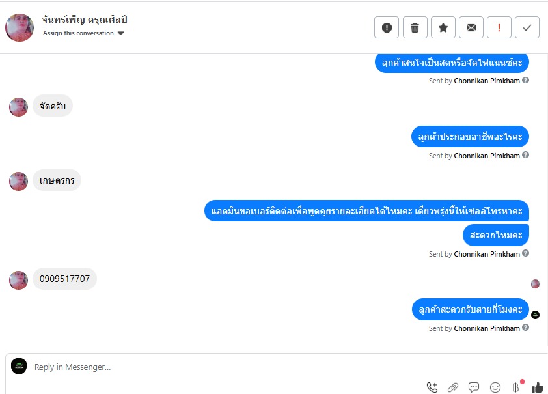Click the customer name in header
Screen dimensions: 548x394
click(85, 20)
